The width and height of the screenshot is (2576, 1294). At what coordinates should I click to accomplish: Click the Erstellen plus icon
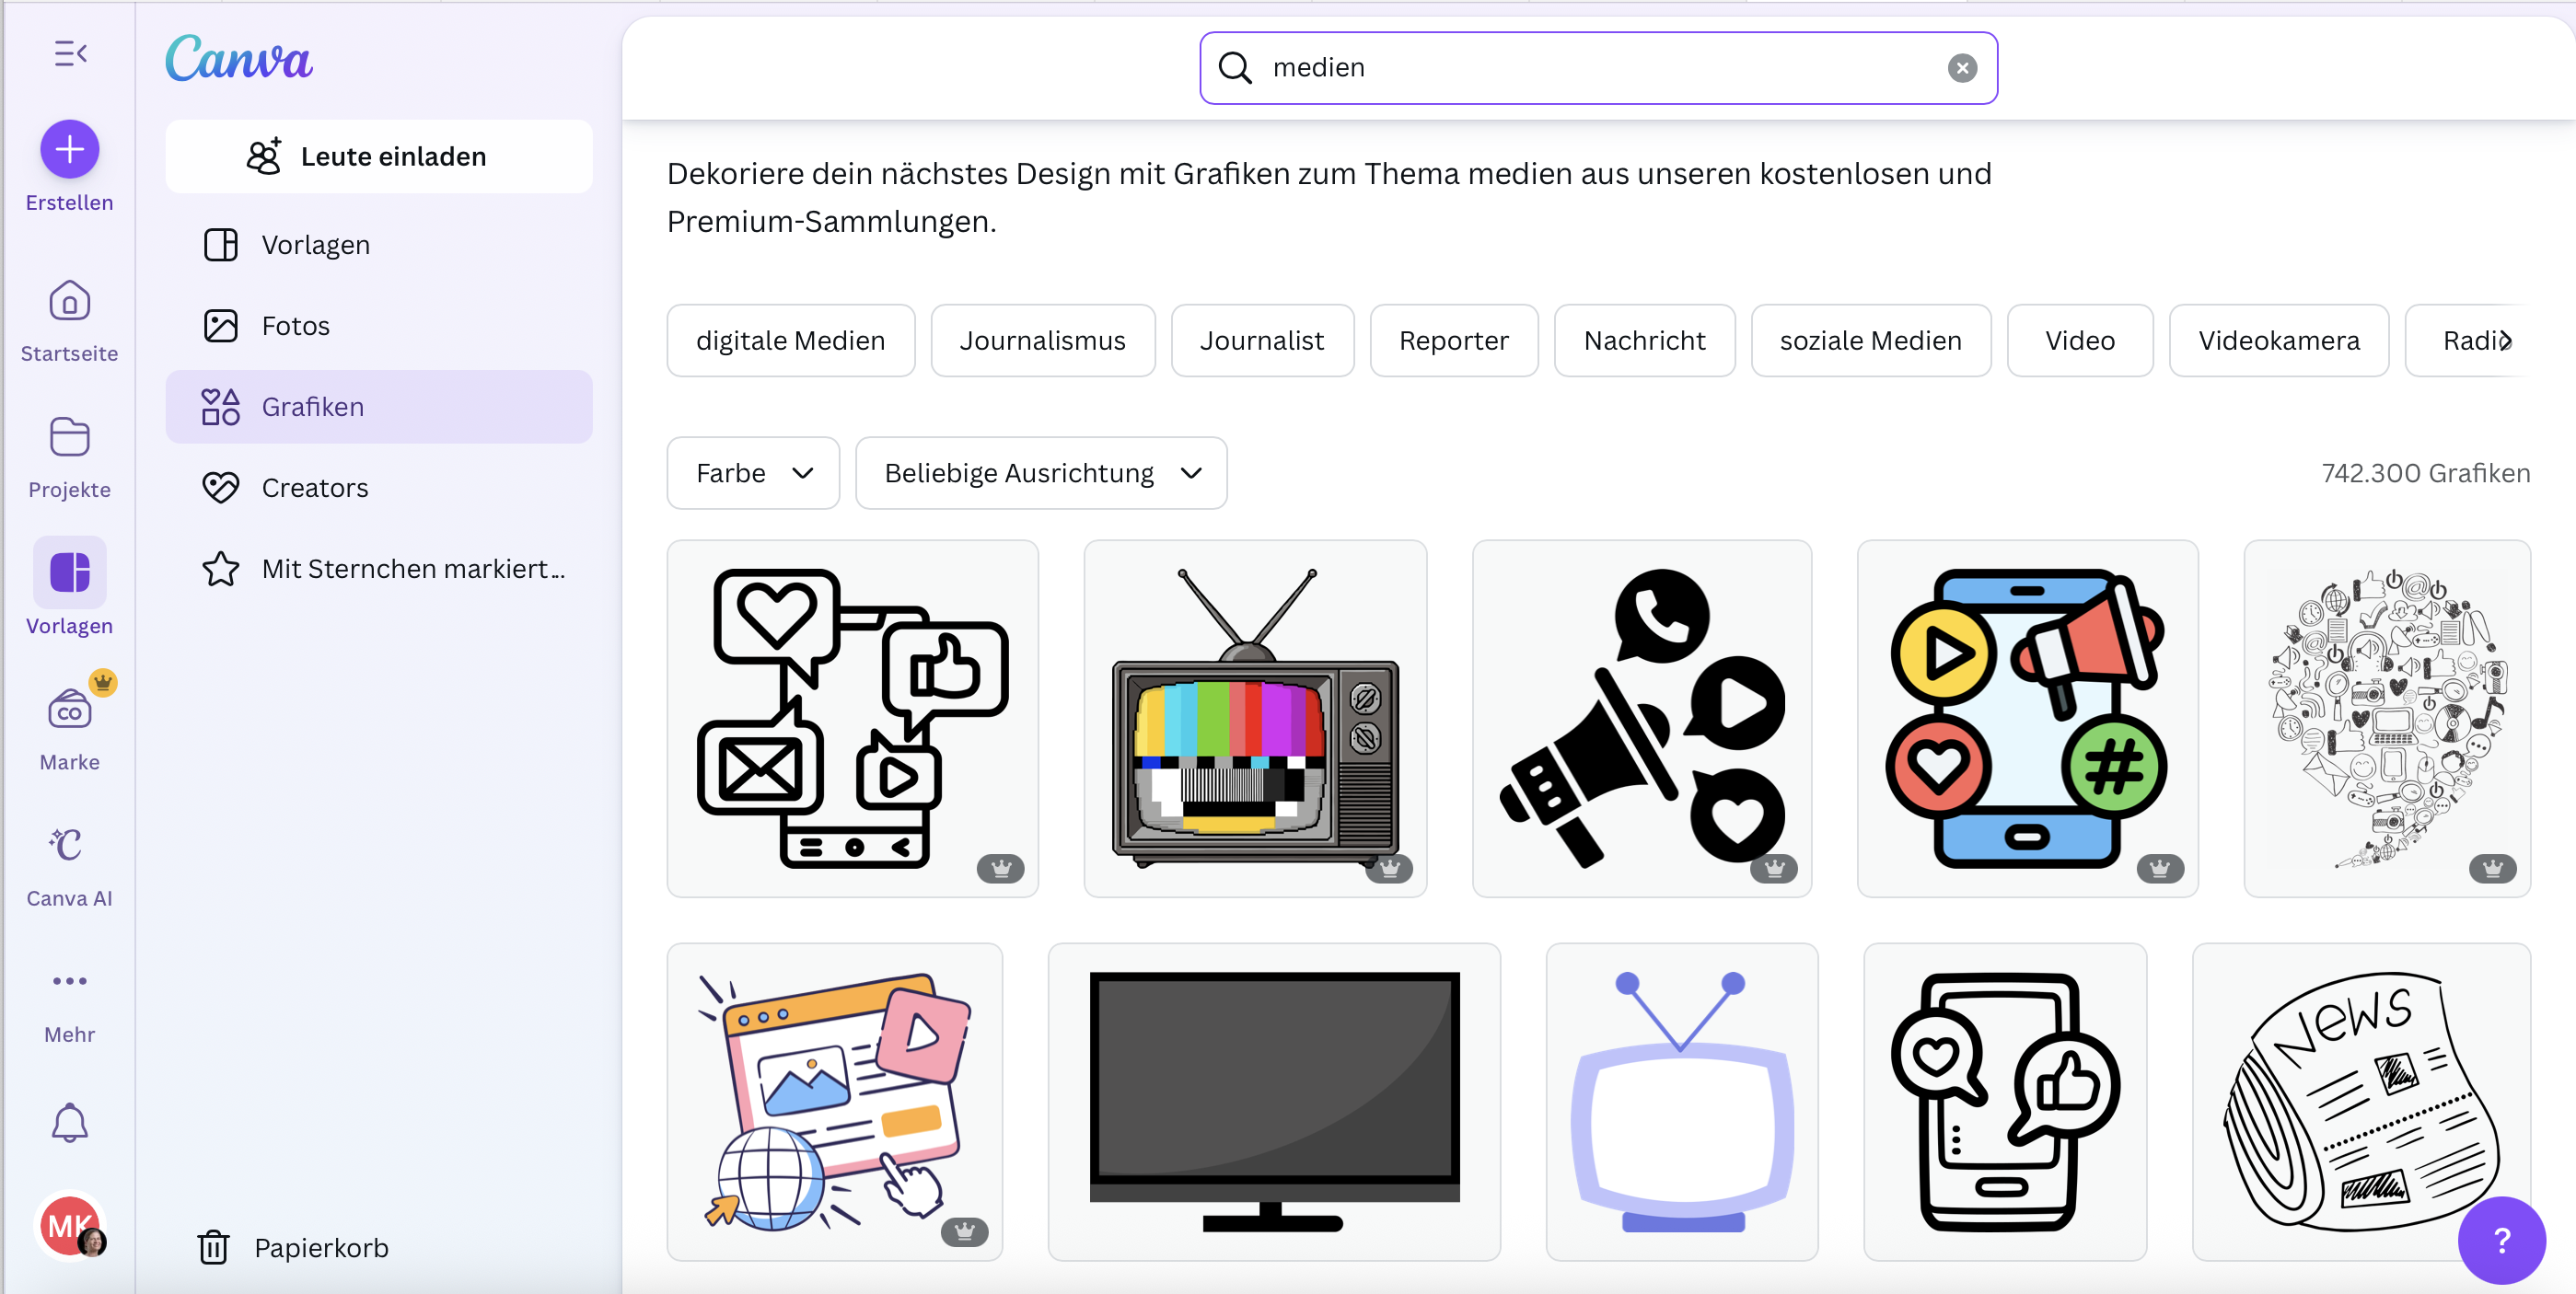(x=69, y=149)
